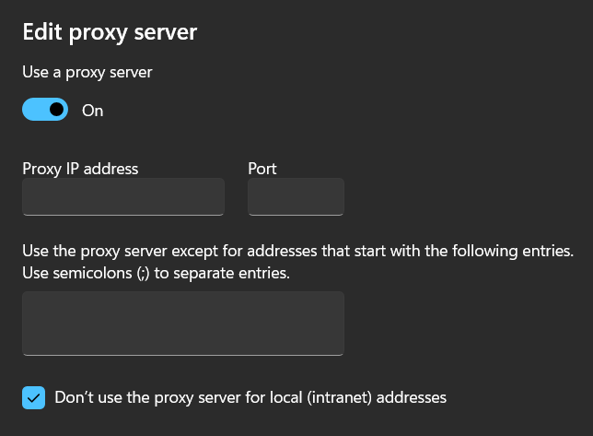The width and height of the screenshot is (593, 436).
Task: Focus the Proxy IP address input field
Action: point(123,197)
